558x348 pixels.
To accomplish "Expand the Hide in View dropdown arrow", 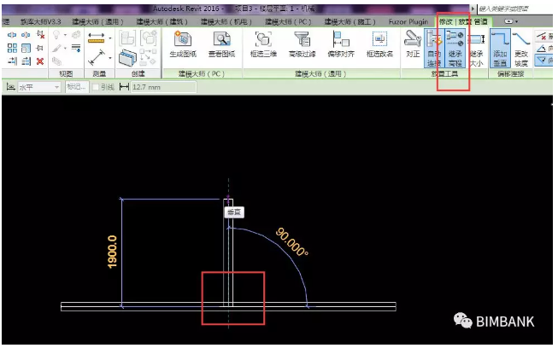I will 65,35.
